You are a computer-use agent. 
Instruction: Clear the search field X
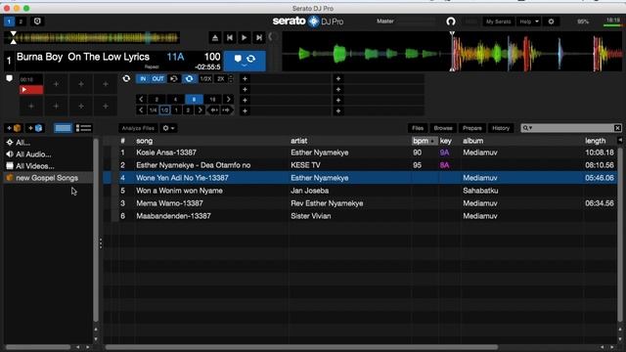click(x=617, y=128)
